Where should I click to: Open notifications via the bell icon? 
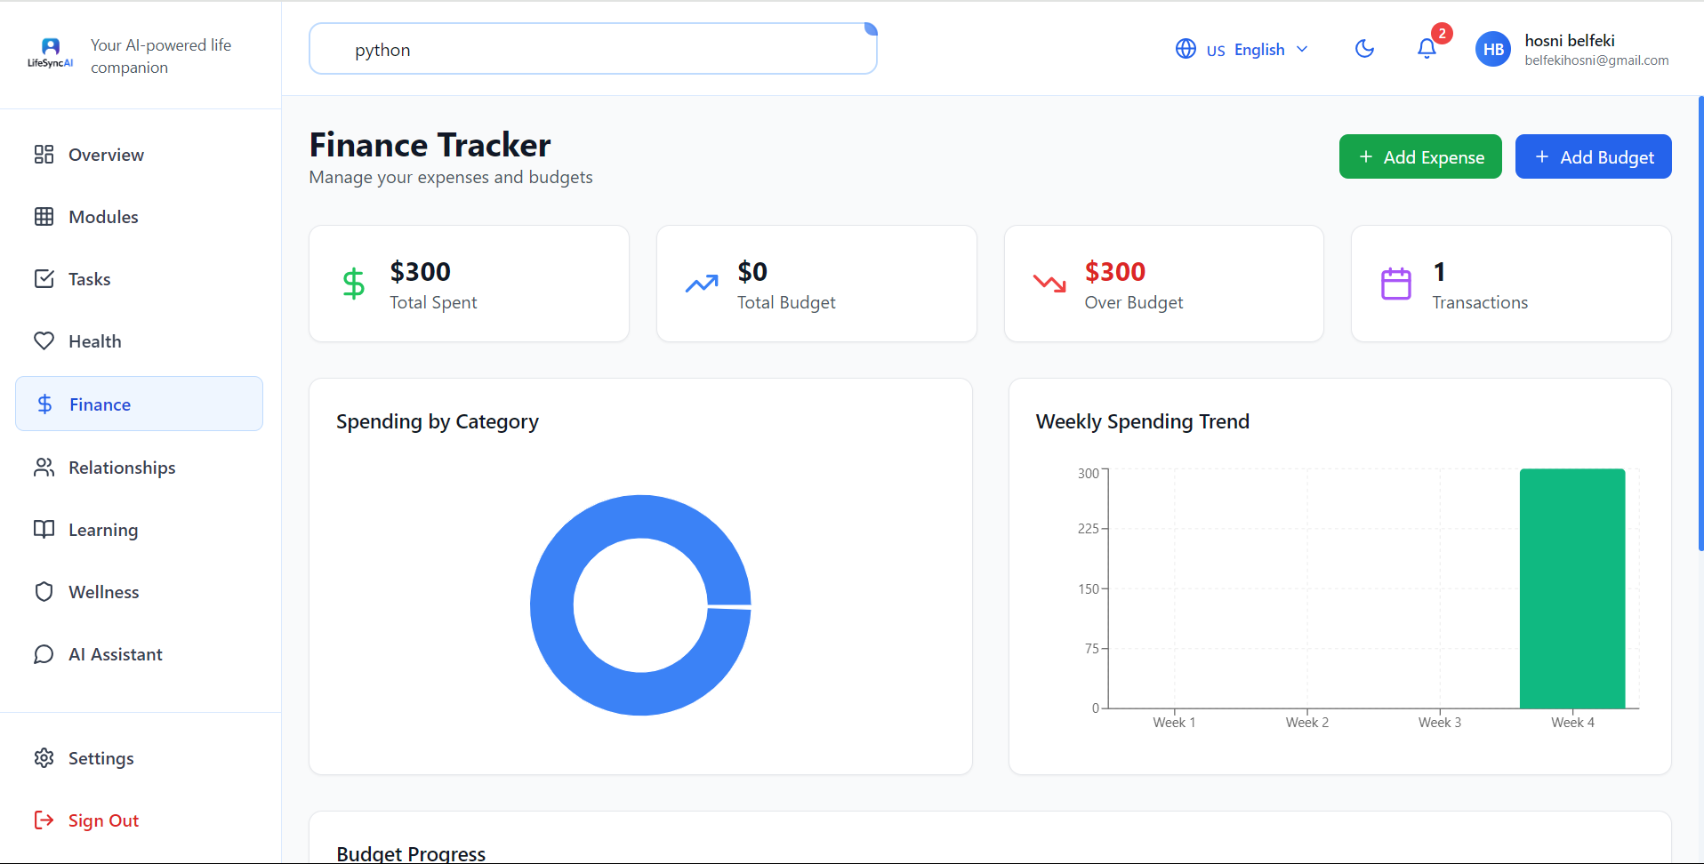pyautogui.click(x=1427, y=49)
